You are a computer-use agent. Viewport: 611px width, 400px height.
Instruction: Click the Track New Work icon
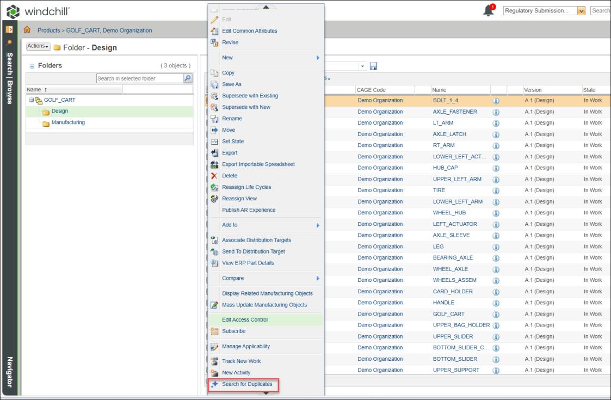[x=214, y=361]
